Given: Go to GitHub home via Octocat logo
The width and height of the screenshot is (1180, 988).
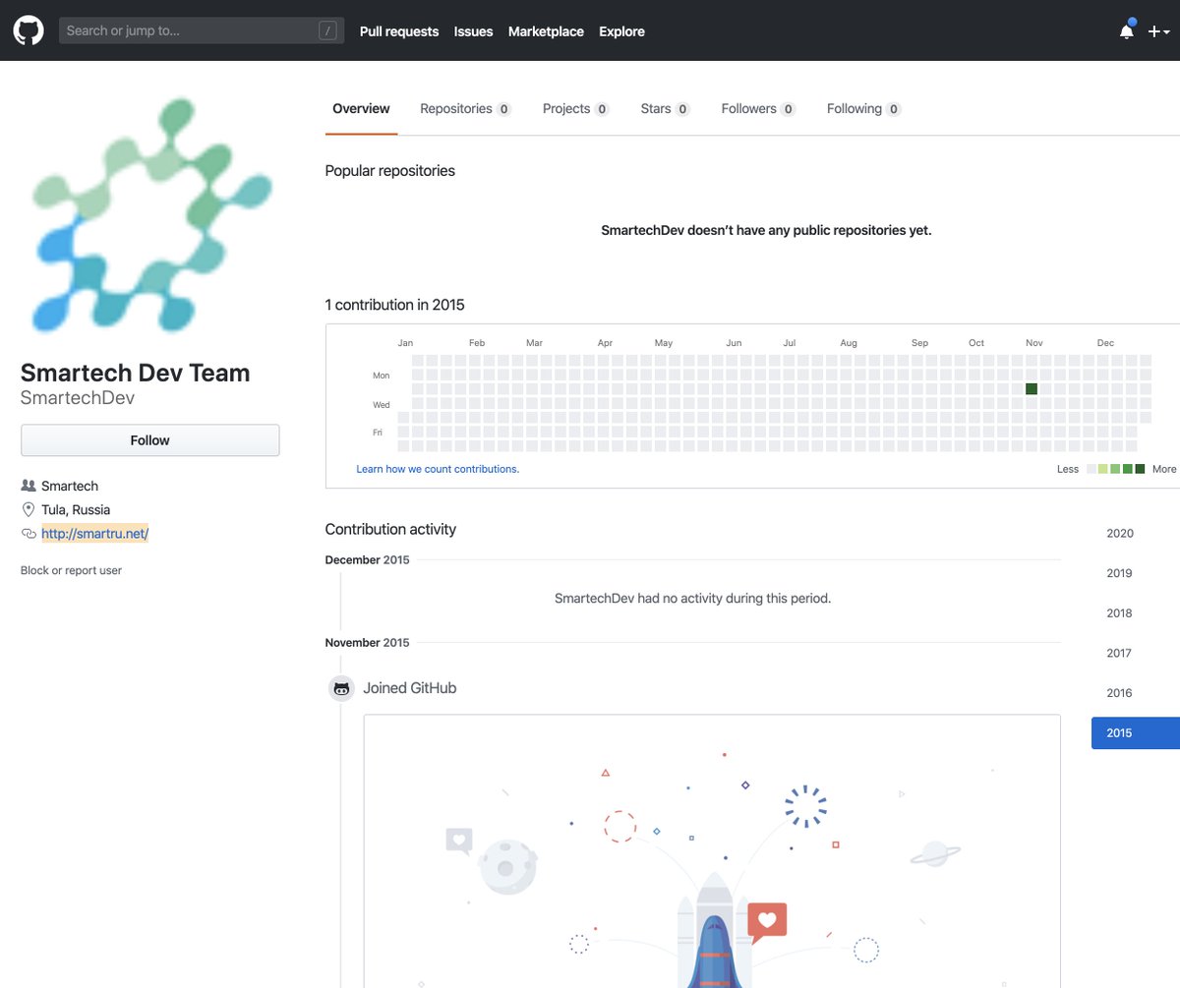Looking at the screenshot, I should tap(29, 30).
